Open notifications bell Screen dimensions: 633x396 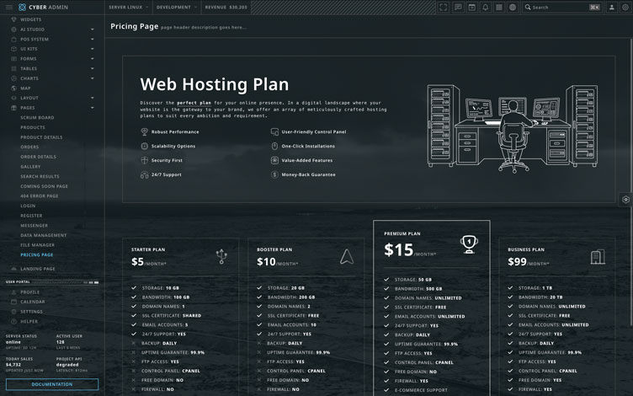pos(485,7)
